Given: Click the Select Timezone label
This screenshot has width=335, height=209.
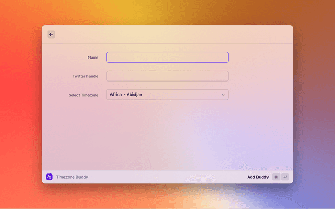Looking at the screenshot, I should 83,95.
